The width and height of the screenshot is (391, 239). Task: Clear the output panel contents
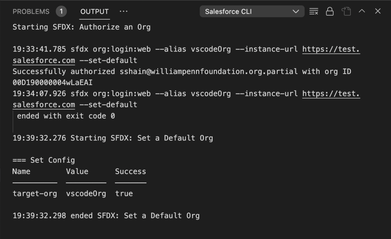314,11
